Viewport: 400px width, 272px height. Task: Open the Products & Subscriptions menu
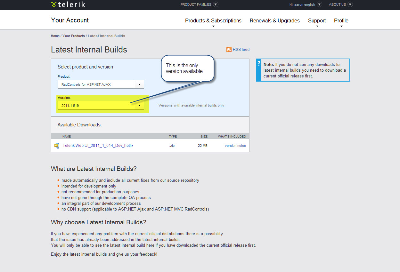[x=213, y=20]
